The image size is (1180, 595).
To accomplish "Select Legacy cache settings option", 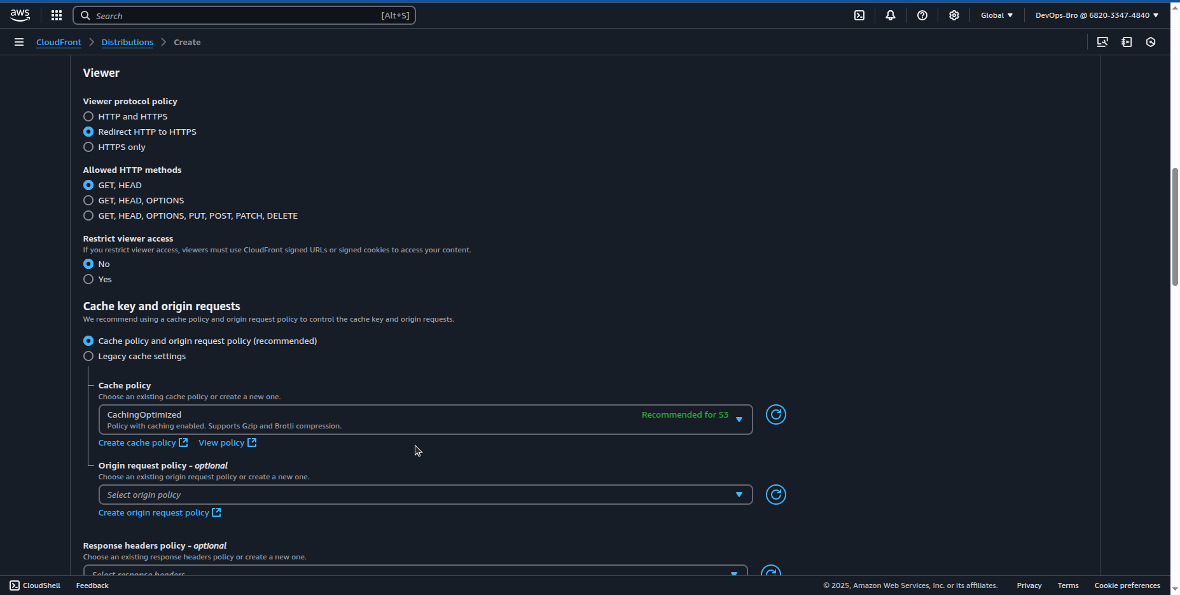I will 88,356.
